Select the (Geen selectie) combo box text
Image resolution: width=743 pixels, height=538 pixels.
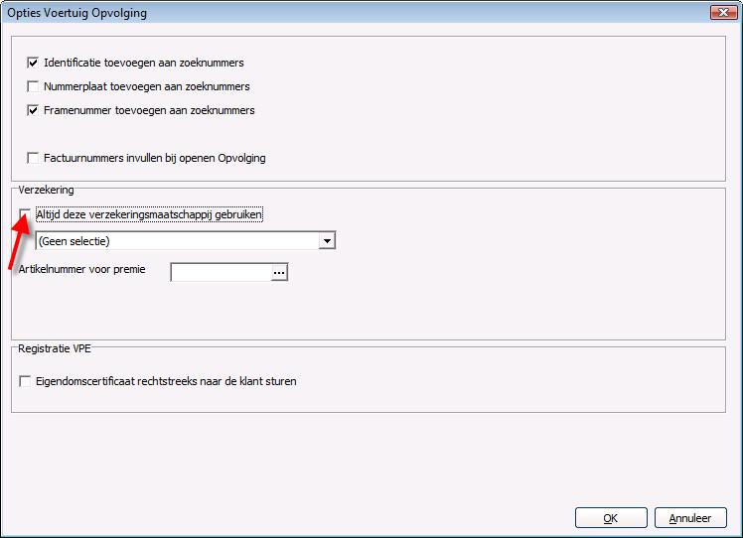pyautogui.click(x=74, y=241)
